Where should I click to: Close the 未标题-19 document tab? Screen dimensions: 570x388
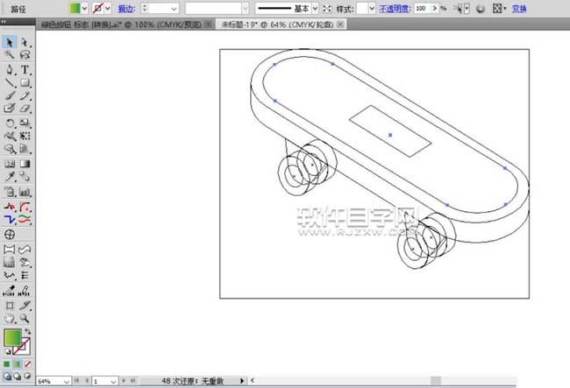[x=340, y=25]
